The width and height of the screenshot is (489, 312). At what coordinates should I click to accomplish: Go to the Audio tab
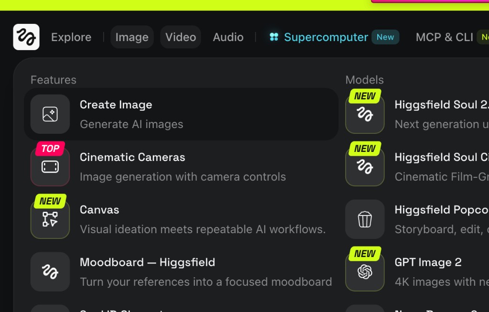[228, 37]
